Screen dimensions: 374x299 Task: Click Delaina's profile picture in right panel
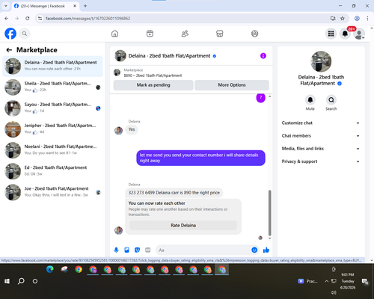[321, 61]
